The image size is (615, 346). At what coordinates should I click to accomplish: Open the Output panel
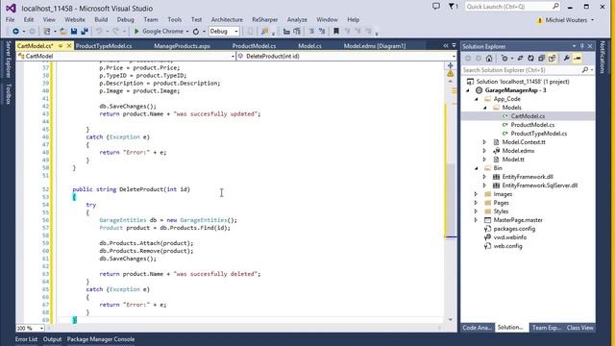[52, 339]
